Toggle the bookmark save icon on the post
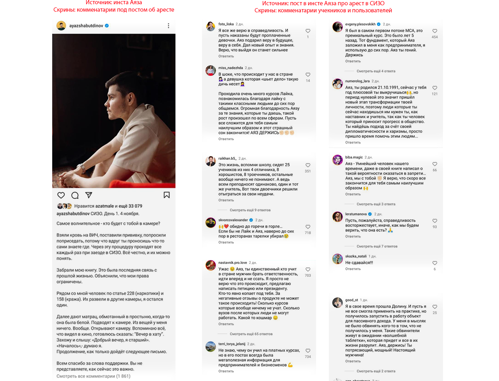The width and height of the screenshot is (499, 381). [167, 195]
